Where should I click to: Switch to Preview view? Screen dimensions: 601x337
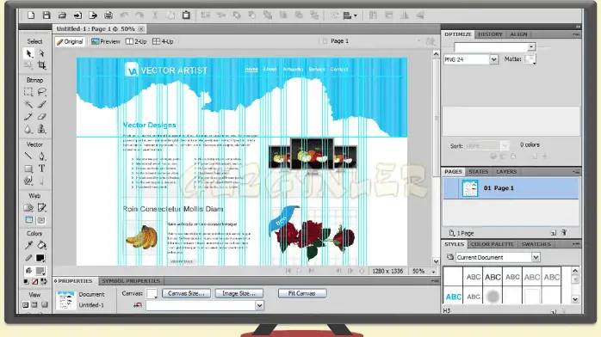coord(106,41)
